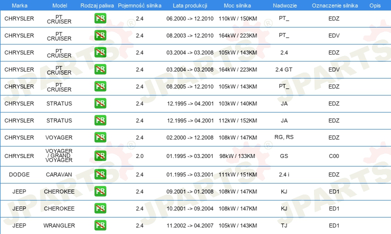This screenshot has height=234, width=391.
Task: Click the 110kW / 150KM power cell
Action: pos(237,18)
